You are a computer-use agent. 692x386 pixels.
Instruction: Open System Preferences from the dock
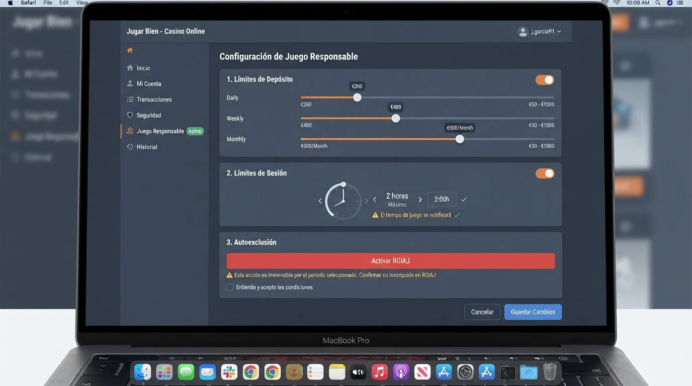[x=466, y=372]
